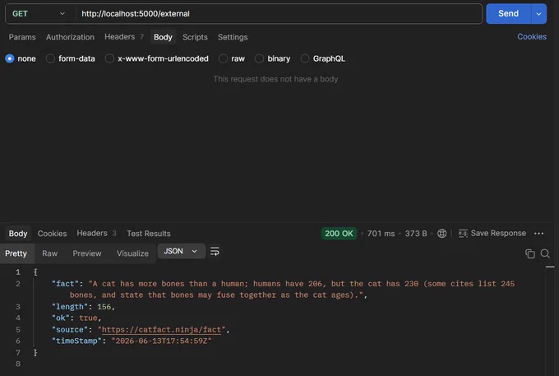The width and height of the screenshot is (559, 376).
Task: Click the "fact" key in response
Action: click(65, 284)
